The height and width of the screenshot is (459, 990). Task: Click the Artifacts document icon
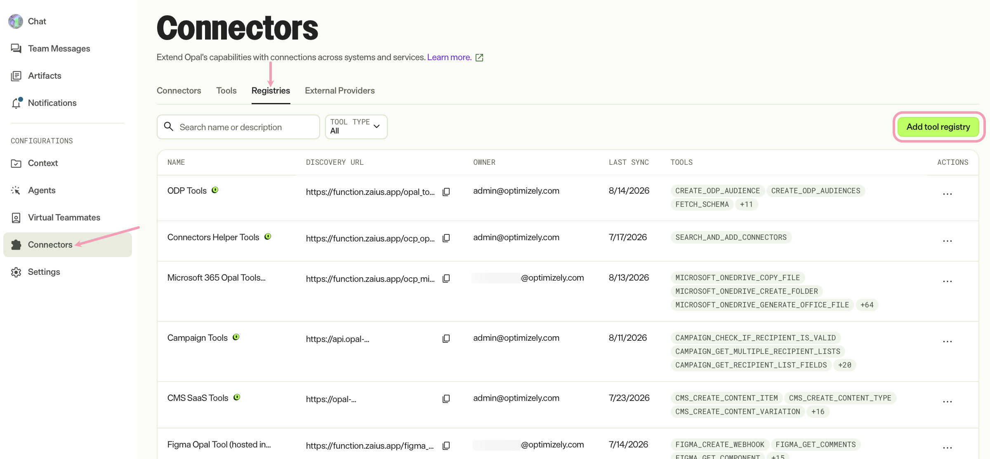[16, 76]
